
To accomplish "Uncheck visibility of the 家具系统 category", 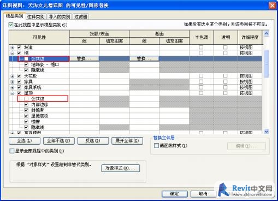I will click(x=19, y=87).
